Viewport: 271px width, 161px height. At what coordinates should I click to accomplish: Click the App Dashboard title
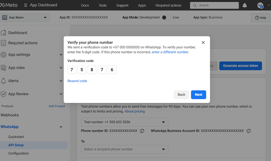(43, 5)
